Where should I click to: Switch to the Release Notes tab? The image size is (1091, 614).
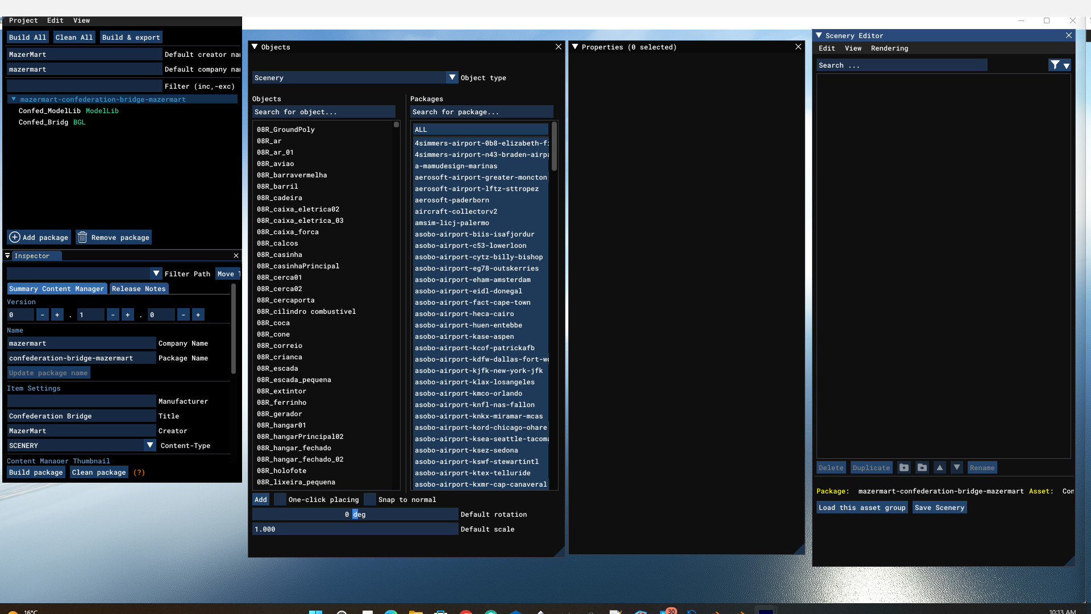point(139,289)
